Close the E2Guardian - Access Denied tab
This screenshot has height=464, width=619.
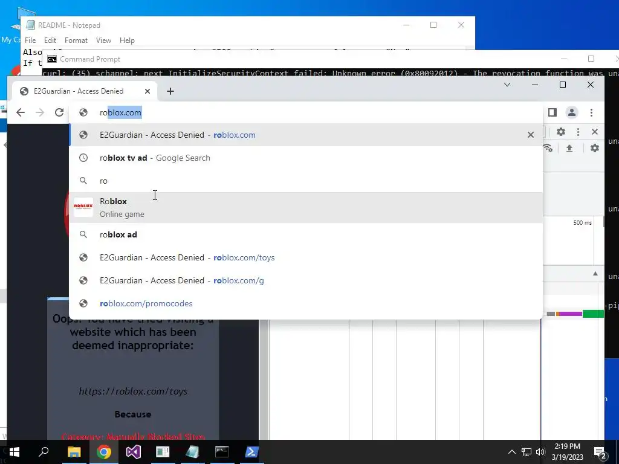(147, 91)
